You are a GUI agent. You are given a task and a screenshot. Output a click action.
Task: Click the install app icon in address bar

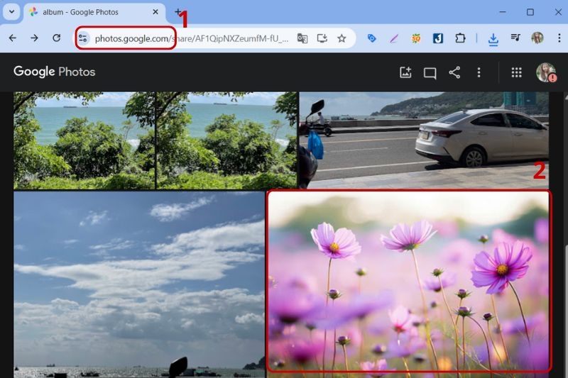pos(322,38)
